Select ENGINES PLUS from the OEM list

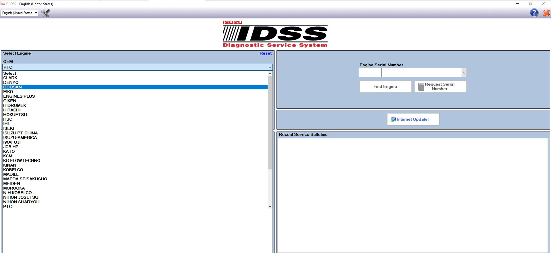point(135,96)
